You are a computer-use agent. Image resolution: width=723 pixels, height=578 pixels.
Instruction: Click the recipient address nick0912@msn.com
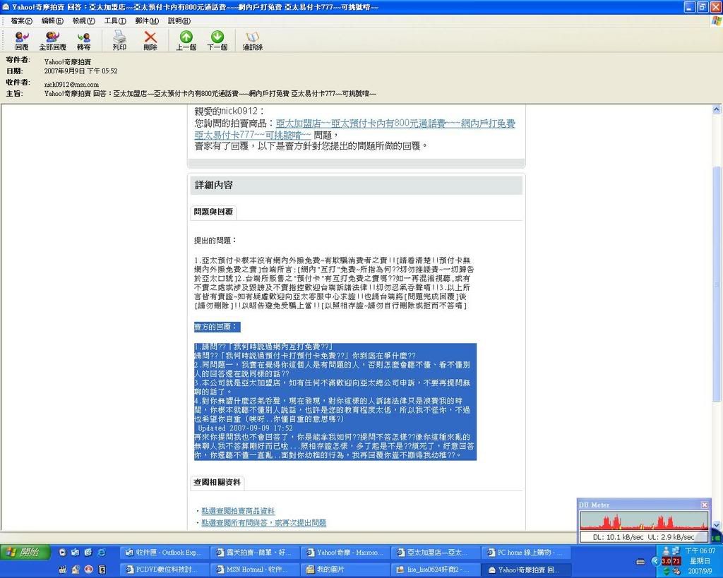point(71,85)
